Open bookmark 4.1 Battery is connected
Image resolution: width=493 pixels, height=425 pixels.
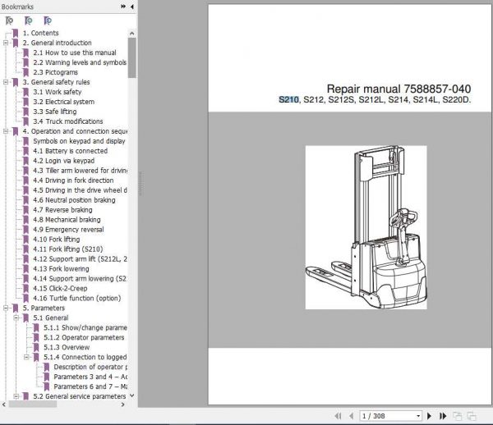(70, 151)
